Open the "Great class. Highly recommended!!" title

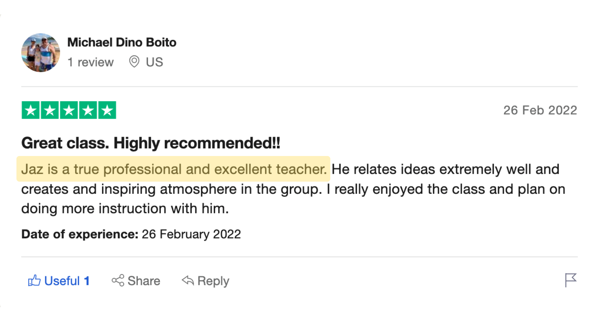[x=151, y=143]
